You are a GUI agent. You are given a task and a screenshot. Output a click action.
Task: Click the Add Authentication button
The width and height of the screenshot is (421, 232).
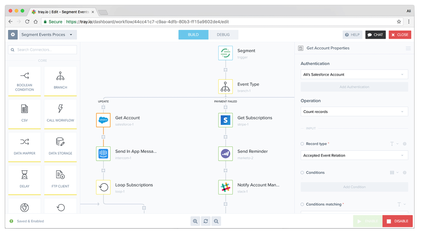(x=354, y=87)
